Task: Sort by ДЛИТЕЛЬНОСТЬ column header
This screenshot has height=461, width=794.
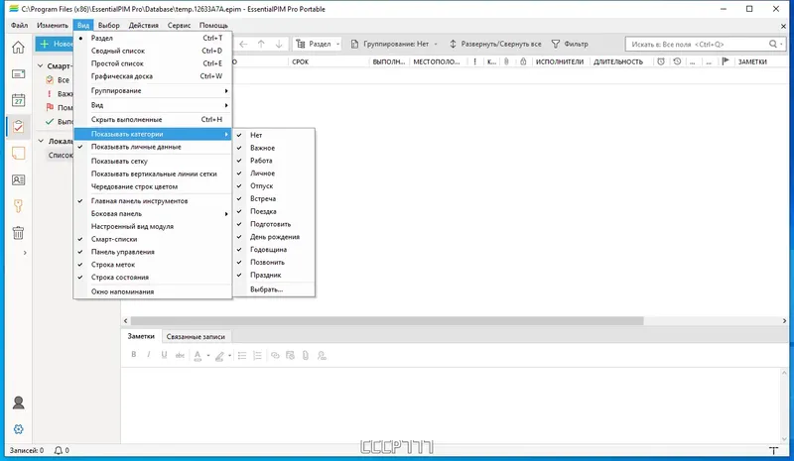Action: pyautogui.click(x=618, y=61)
